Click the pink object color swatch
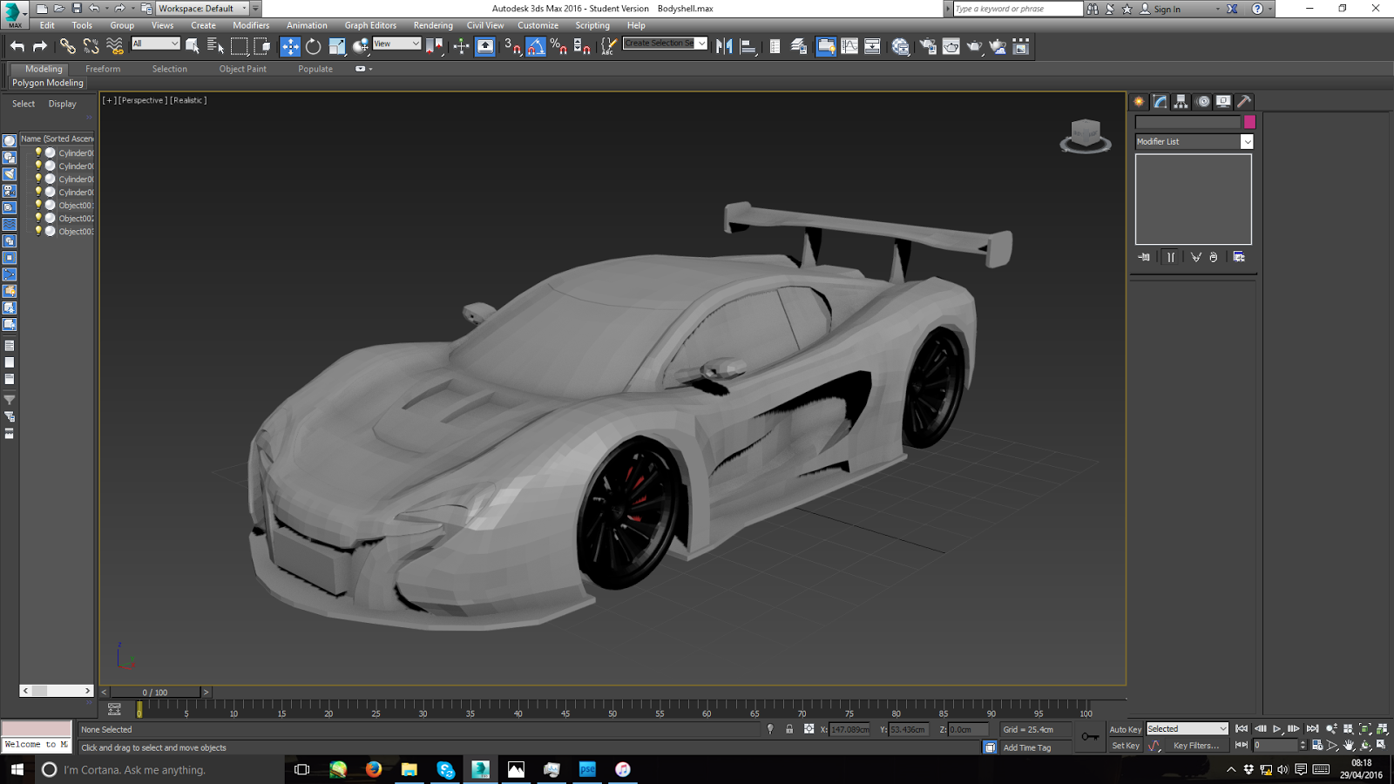 pyautogui.click(x=1249, y=122)
